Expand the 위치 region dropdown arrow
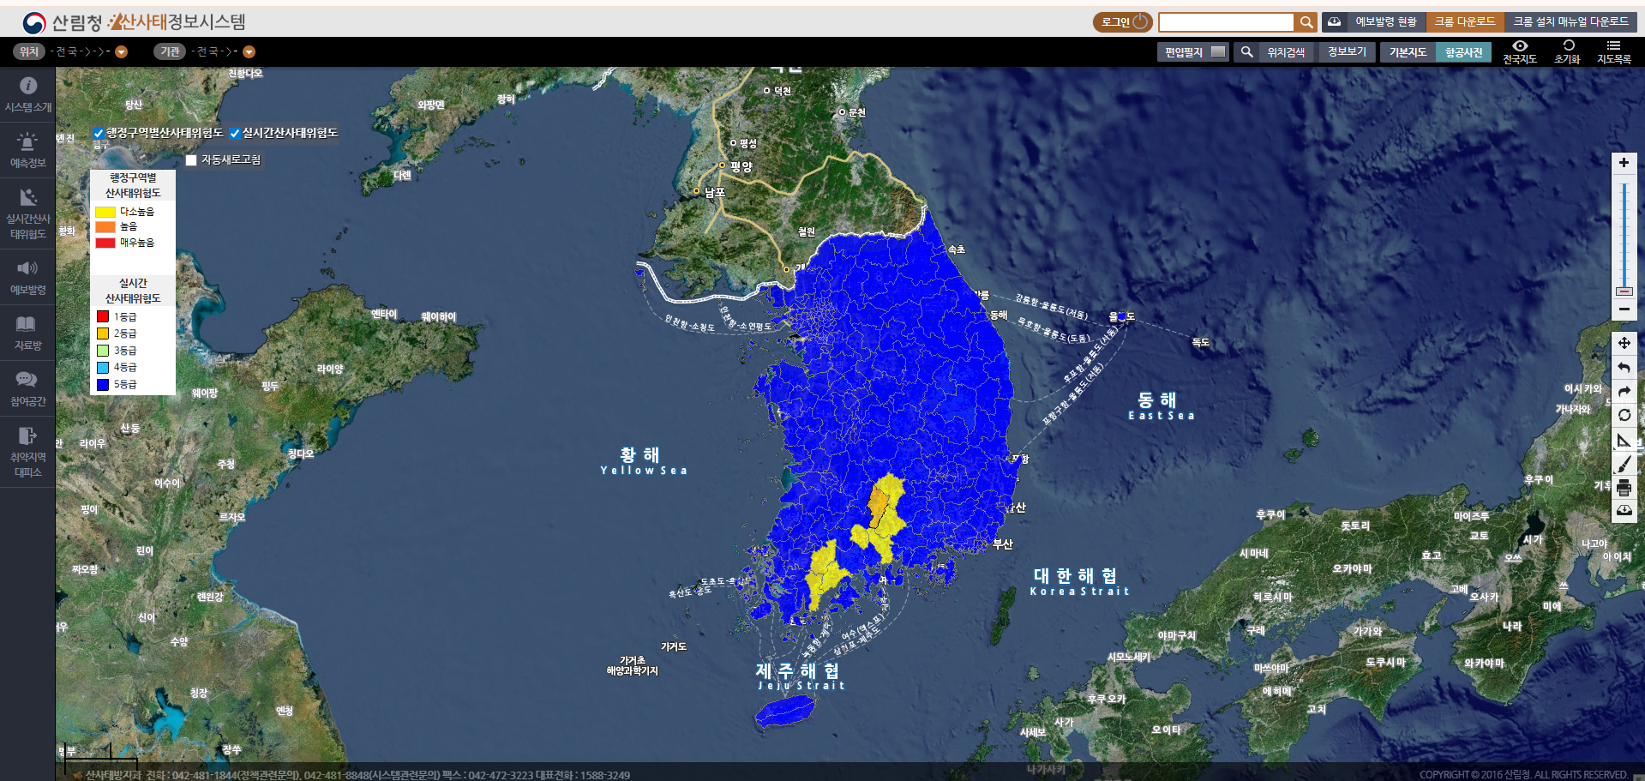The height and width of the screenshot is (781, 1645). point(121,51)
